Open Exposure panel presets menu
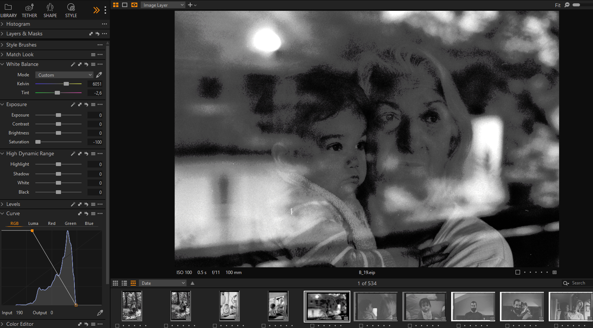This screenshot has width=593, height=328. pos(93,105)
